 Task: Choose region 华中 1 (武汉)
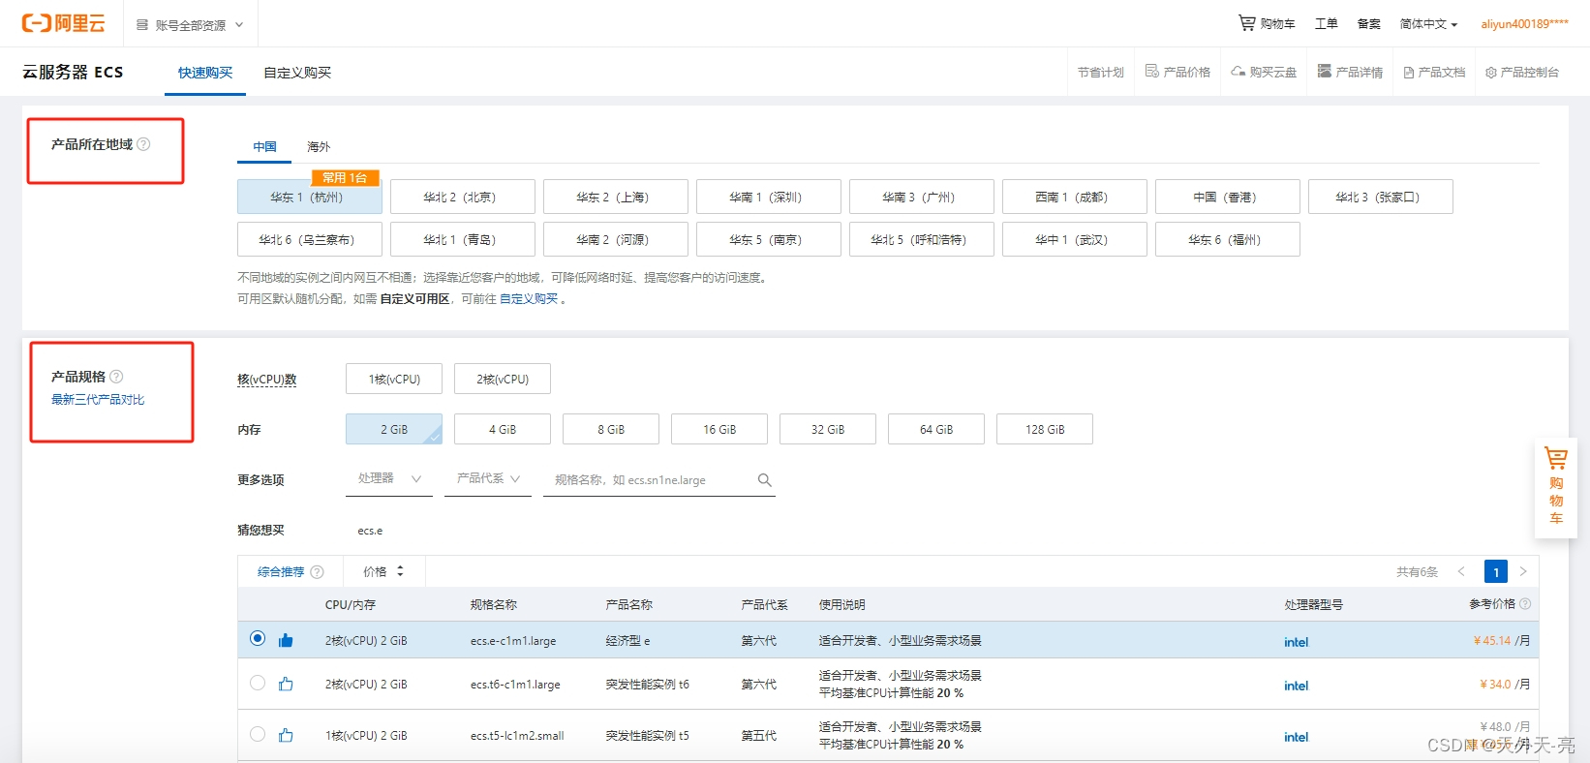click(x=1075, y=239)
